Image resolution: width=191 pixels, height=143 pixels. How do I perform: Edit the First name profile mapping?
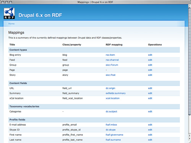pyautogui.click(x=150, y=135)
